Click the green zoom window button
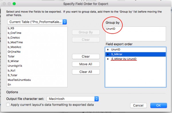172x113 pixels. (14, 4)
